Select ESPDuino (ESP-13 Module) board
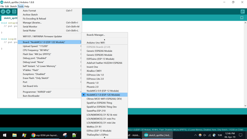The image size is (247, 139). pos(104,59)
